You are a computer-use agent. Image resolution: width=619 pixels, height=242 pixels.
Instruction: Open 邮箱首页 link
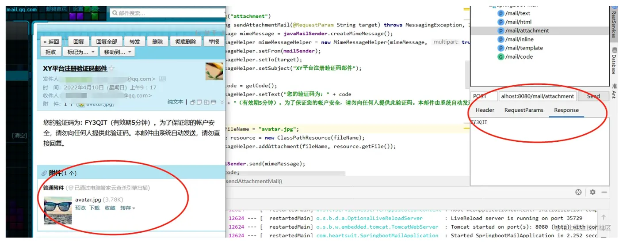coord(57,9)
